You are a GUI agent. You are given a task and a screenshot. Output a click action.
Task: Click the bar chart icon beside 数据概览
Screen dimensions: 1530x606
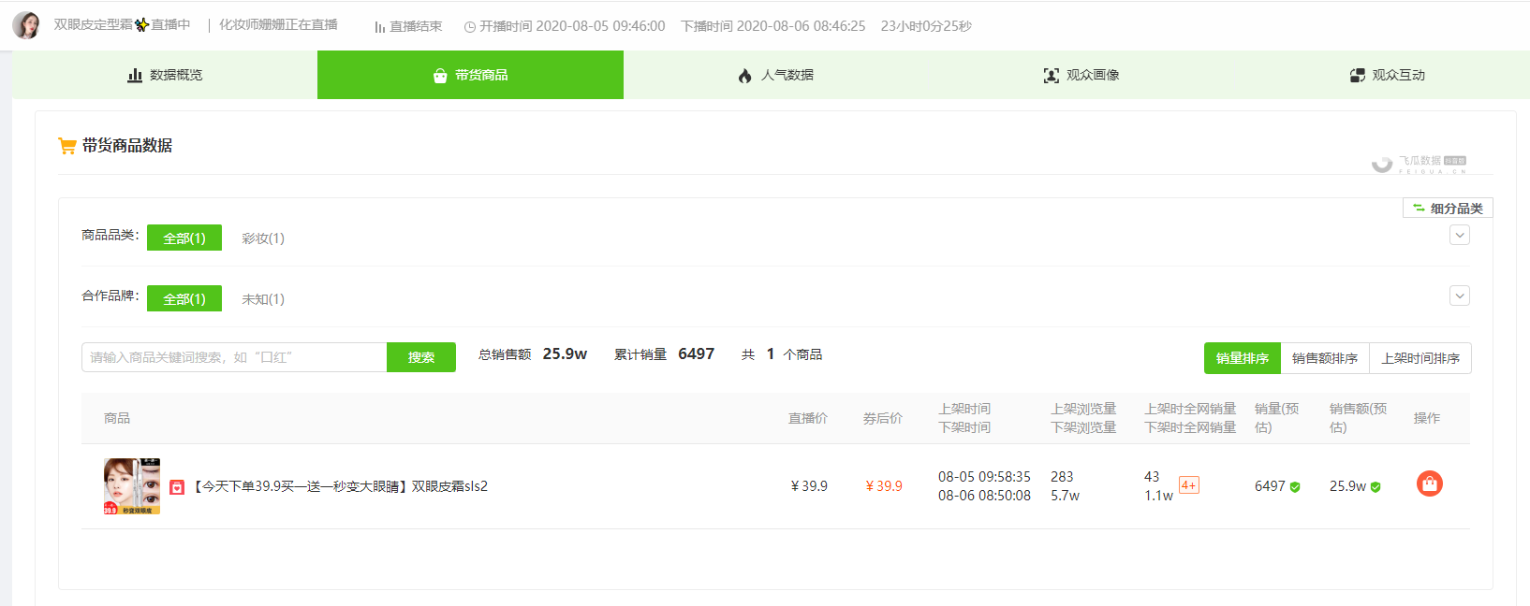click(135, 75)
